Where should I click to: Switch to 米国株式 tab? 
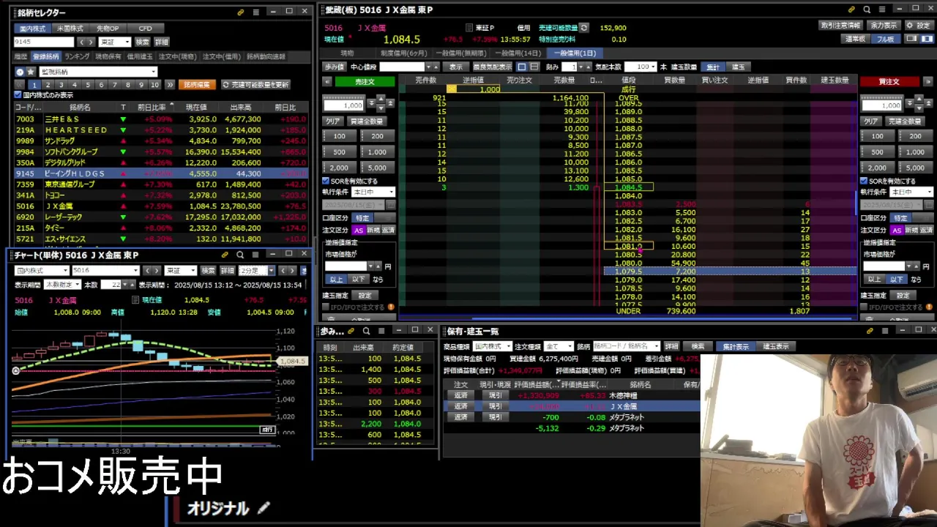tap(70, 29)
